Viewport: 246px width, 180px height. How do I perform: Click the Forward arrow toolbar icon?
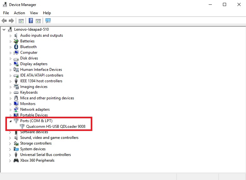(11, 21)
